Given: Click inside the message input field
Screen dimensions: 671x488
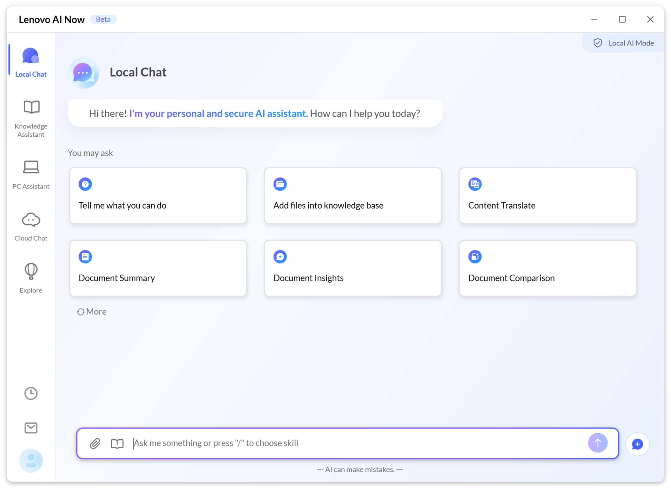Looking at the screenshot, I should 335,443.
